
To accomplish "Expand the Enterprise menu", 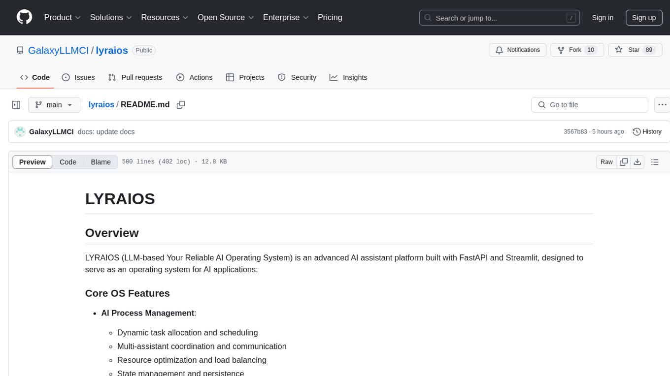I will tap(286, 17).
